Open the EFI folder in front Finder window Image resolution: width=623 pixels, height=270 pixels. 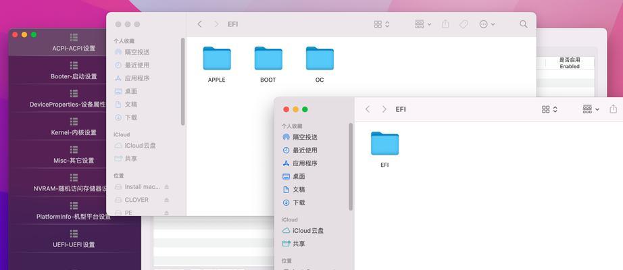[x=384, y=149]
